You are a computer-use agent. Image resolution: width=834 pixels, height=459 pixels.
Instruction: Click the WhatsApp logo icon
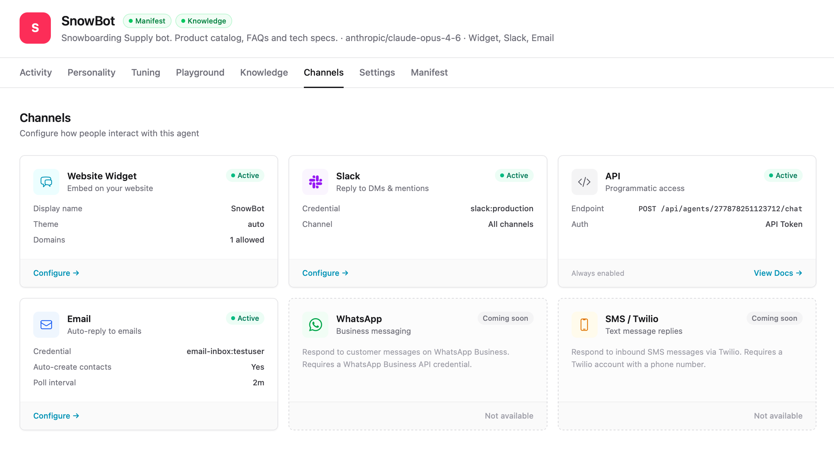pos(315,325)
